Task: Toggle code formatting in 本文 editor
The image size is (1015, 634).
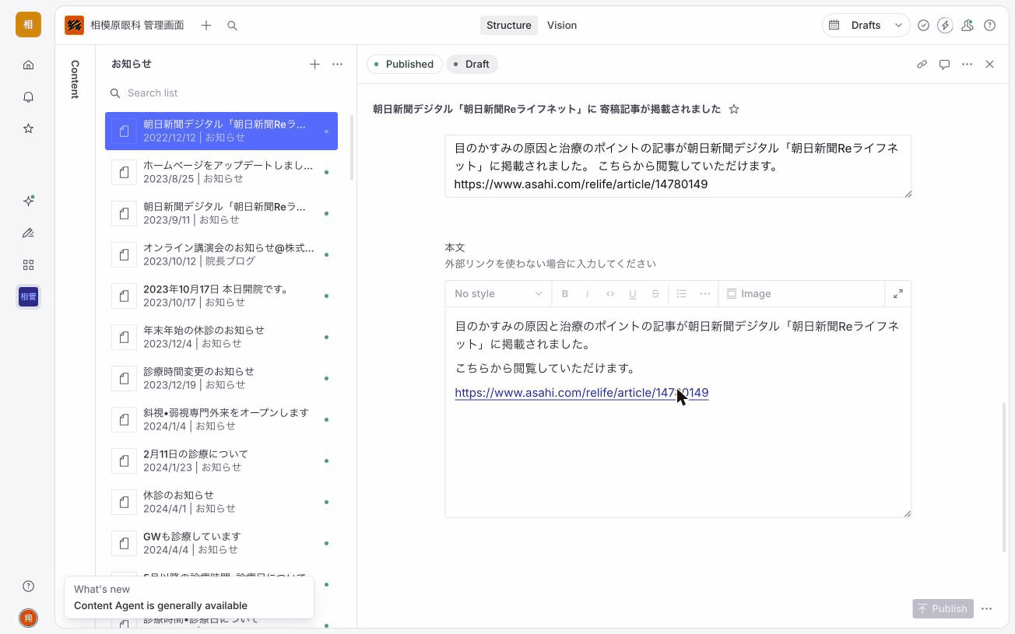Action: click(610, 293)
